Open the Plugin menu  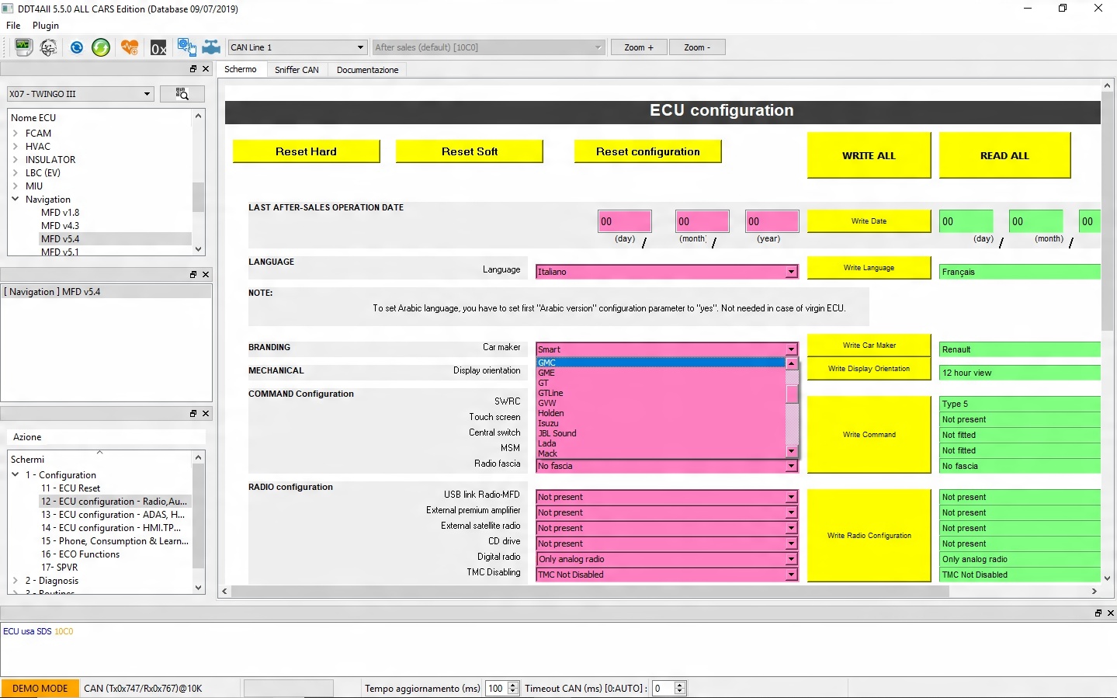coord(46,26)
